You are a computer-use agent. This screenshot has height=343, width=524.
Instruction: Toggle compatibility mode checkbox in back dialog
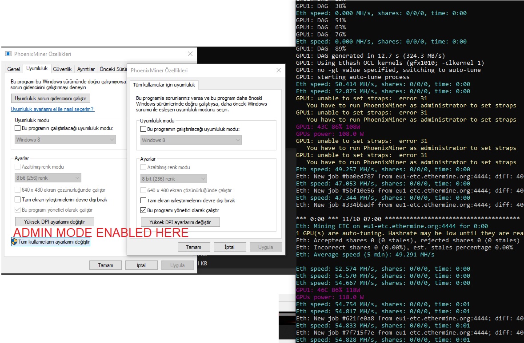[x=18, y=128]
